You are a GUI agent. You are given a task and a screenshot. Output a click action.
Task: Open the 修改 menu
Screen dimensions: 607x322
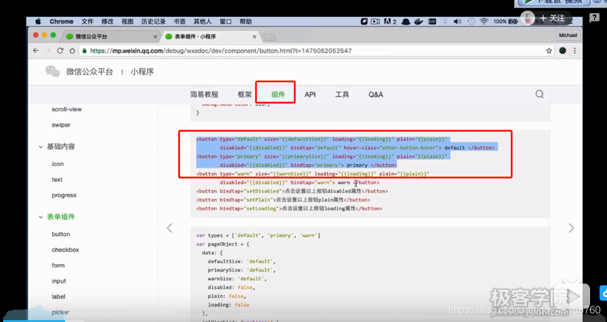pos(108,22)
